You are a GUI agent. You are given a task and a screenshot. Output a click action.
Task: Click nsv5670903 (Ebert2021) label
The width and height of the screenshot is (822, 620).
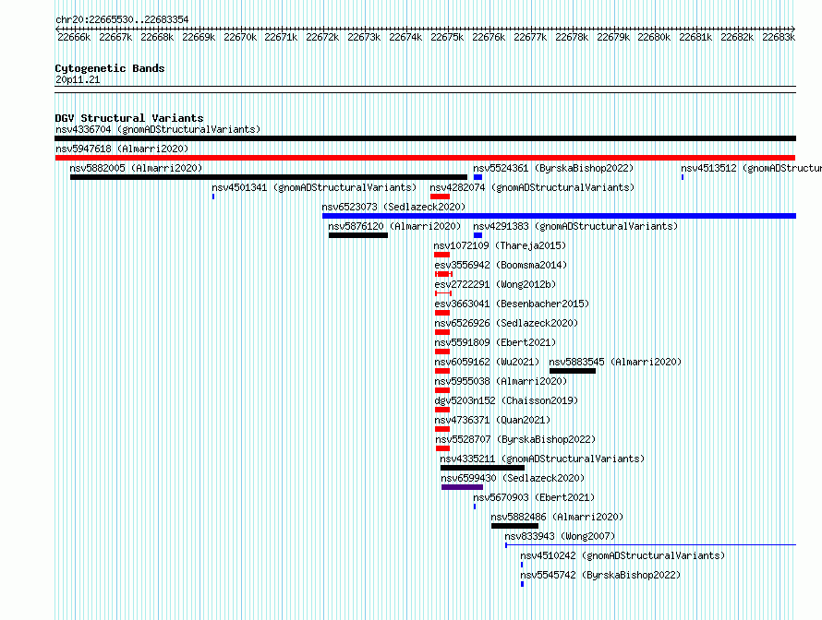click(534, 497)
